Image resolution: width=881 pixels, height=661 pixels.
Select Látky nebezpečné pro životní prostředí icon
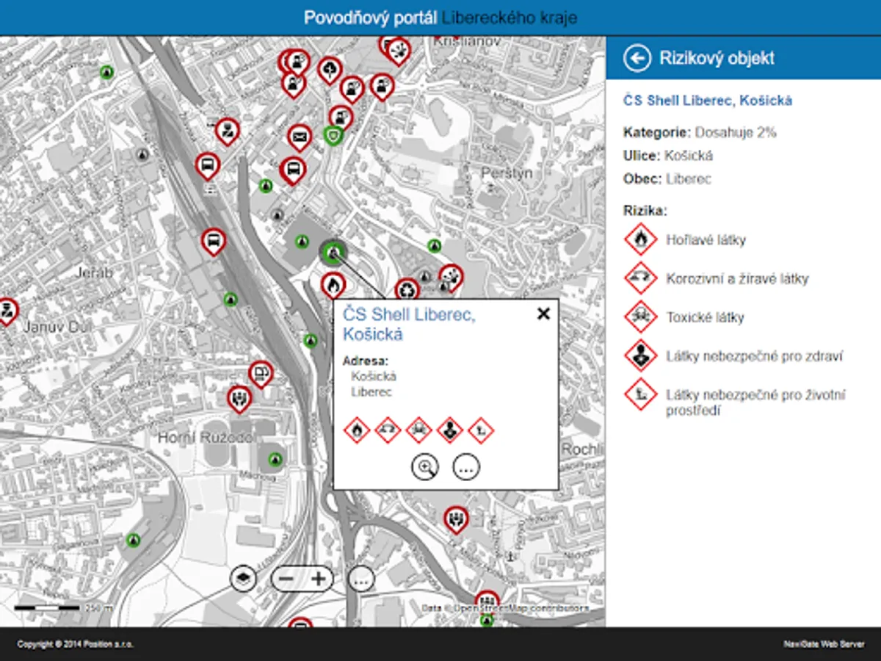pos(641,395)
